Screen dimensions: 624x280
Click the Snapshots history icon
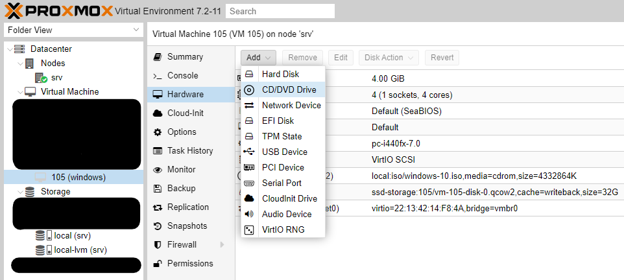(x=158, y=226)
